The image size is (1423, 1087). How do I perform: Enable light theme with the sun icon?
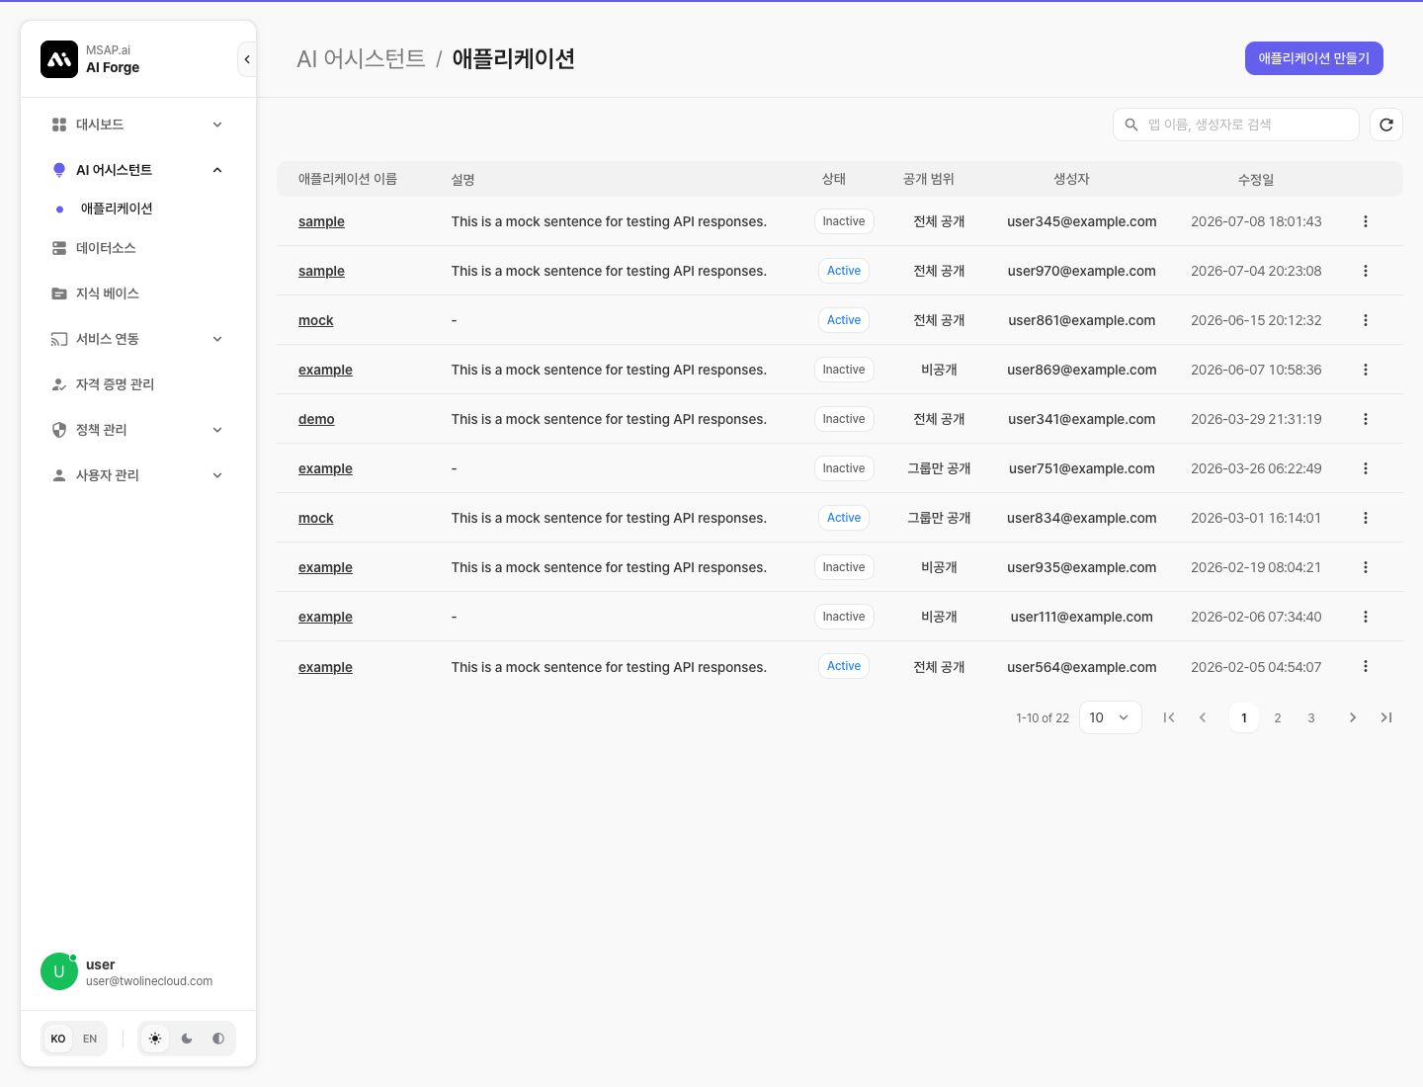tap(155, 1039)
